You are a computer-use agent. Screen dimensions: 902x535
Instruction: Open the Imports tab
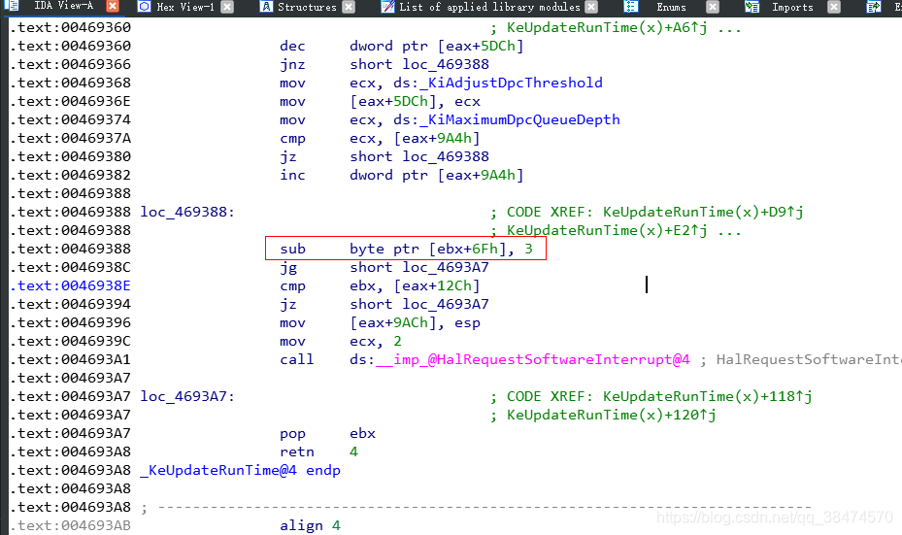coord(792,7)
